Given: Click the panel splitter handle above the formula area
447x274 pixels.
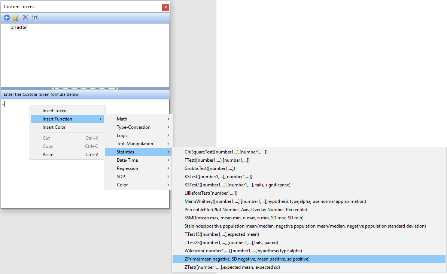Looking at the screenshot, I should point(85,88).
